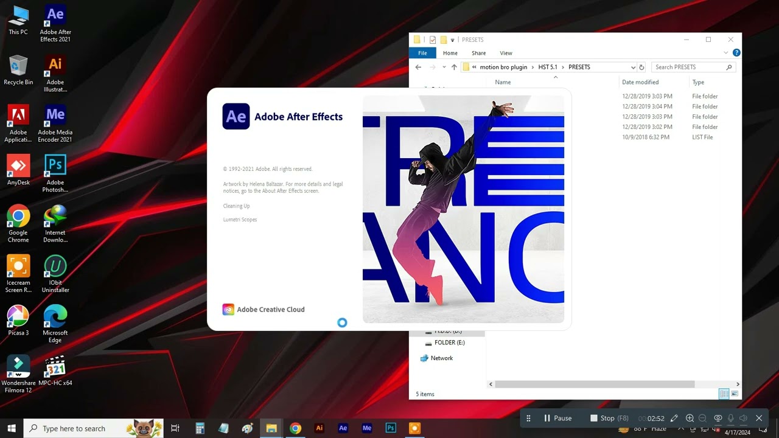779x438 pixels.
Task: Toggle the recorder microphone icon
Action: 731,418
